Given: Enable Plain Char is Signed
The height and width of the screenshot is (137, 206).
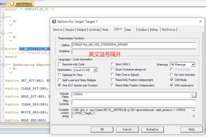Looking at the screenshot, I should pos(112,74).
